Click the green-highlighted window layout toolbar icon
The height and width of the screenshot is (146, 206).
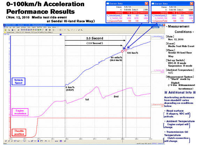pos(41,30)
